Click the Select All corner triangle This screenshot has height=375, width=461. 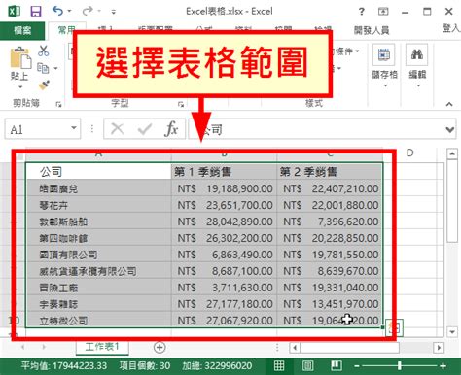tap(18, 156)
